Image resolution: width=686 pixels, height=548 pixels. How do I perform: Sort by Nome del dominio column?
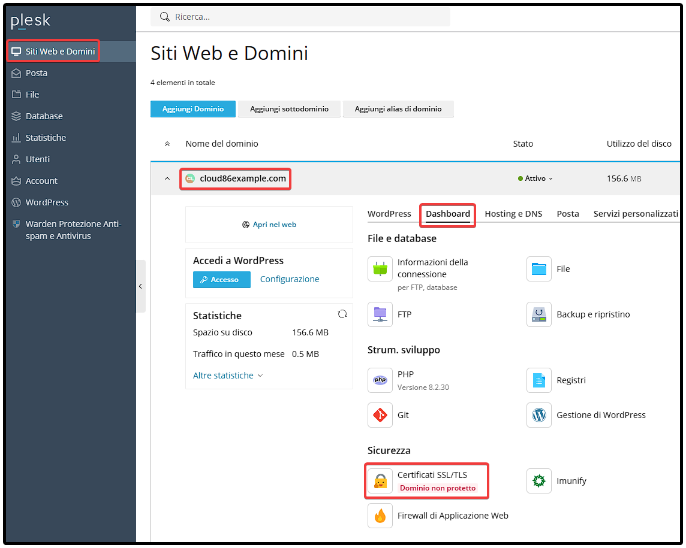(222, 144)
